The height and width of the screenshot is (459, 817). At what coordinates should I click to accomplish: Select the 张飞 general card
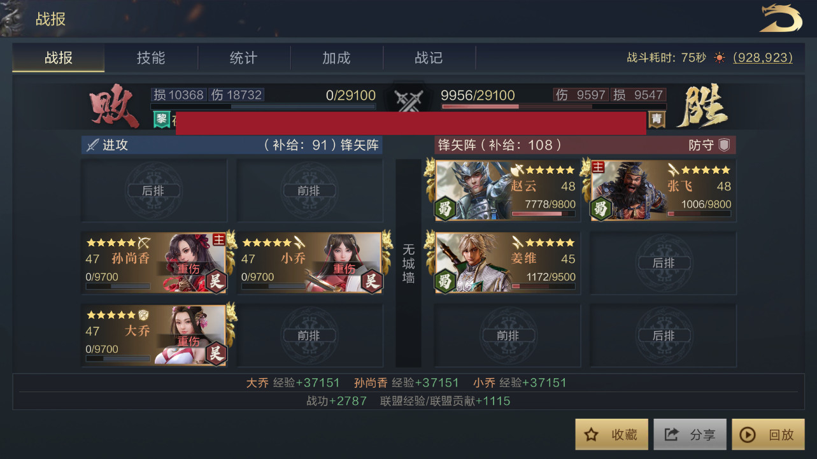(663, 190)
